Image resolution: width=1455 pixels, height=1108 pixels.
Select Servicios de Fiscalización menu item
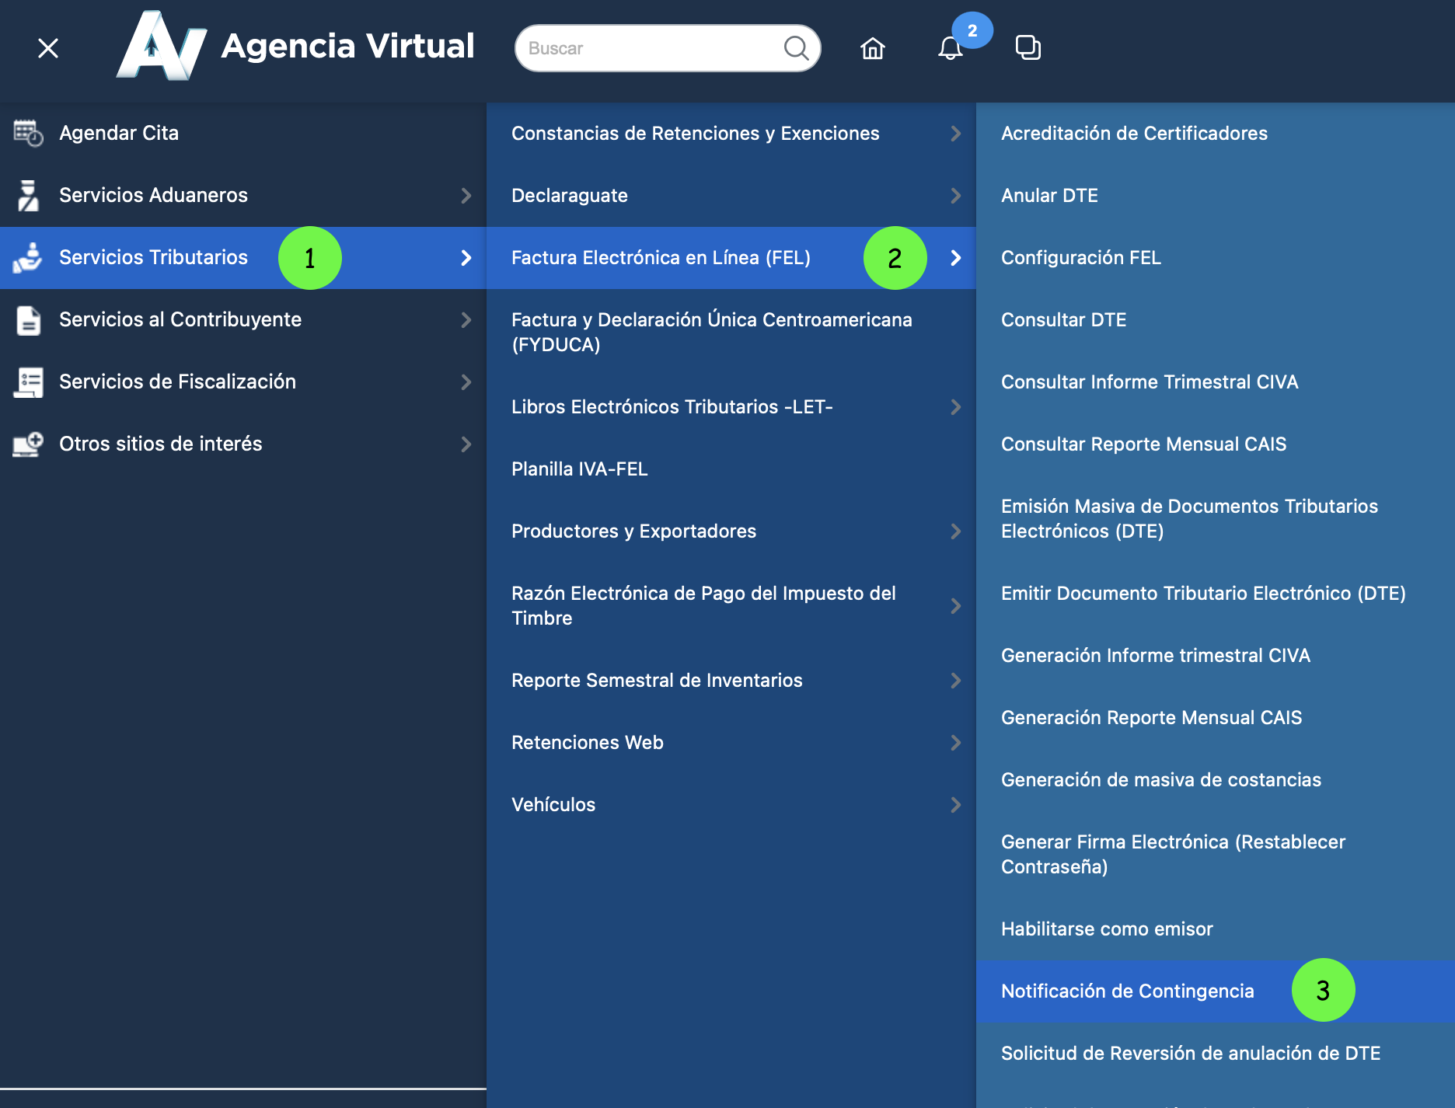click(243, 382)
